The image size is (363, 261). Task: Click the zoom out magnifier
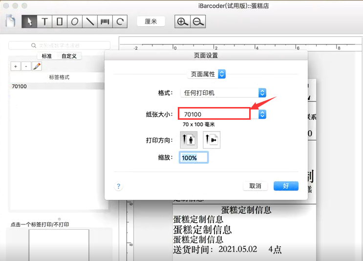coord(198,22)
